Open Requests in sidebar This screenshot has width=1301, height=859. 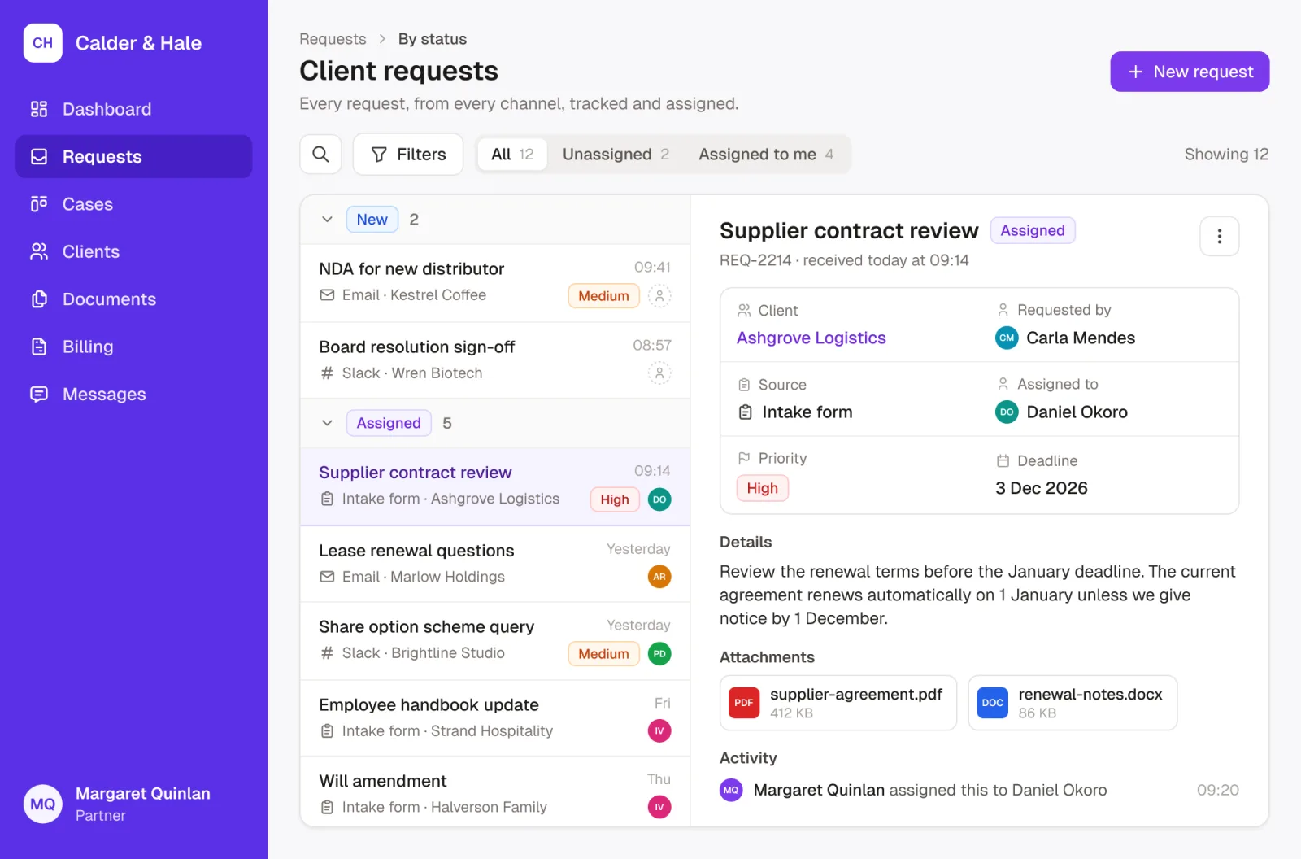[x=134, y=156]
